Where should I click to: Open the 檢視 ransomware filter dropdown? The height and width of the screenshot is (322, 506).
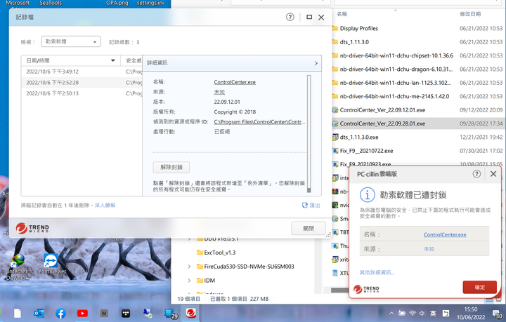pyautogui.click(x=71, y=41)
